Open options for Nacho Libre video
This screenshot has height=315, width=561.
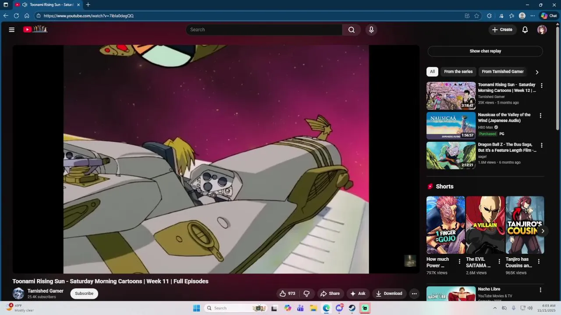(540, 290)
